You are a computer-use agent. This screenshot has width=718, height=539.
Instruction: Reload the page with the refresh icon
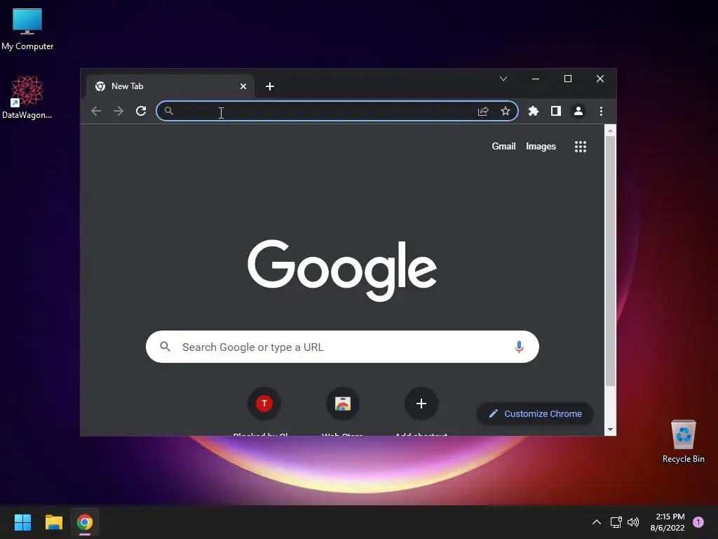point(141,111)
